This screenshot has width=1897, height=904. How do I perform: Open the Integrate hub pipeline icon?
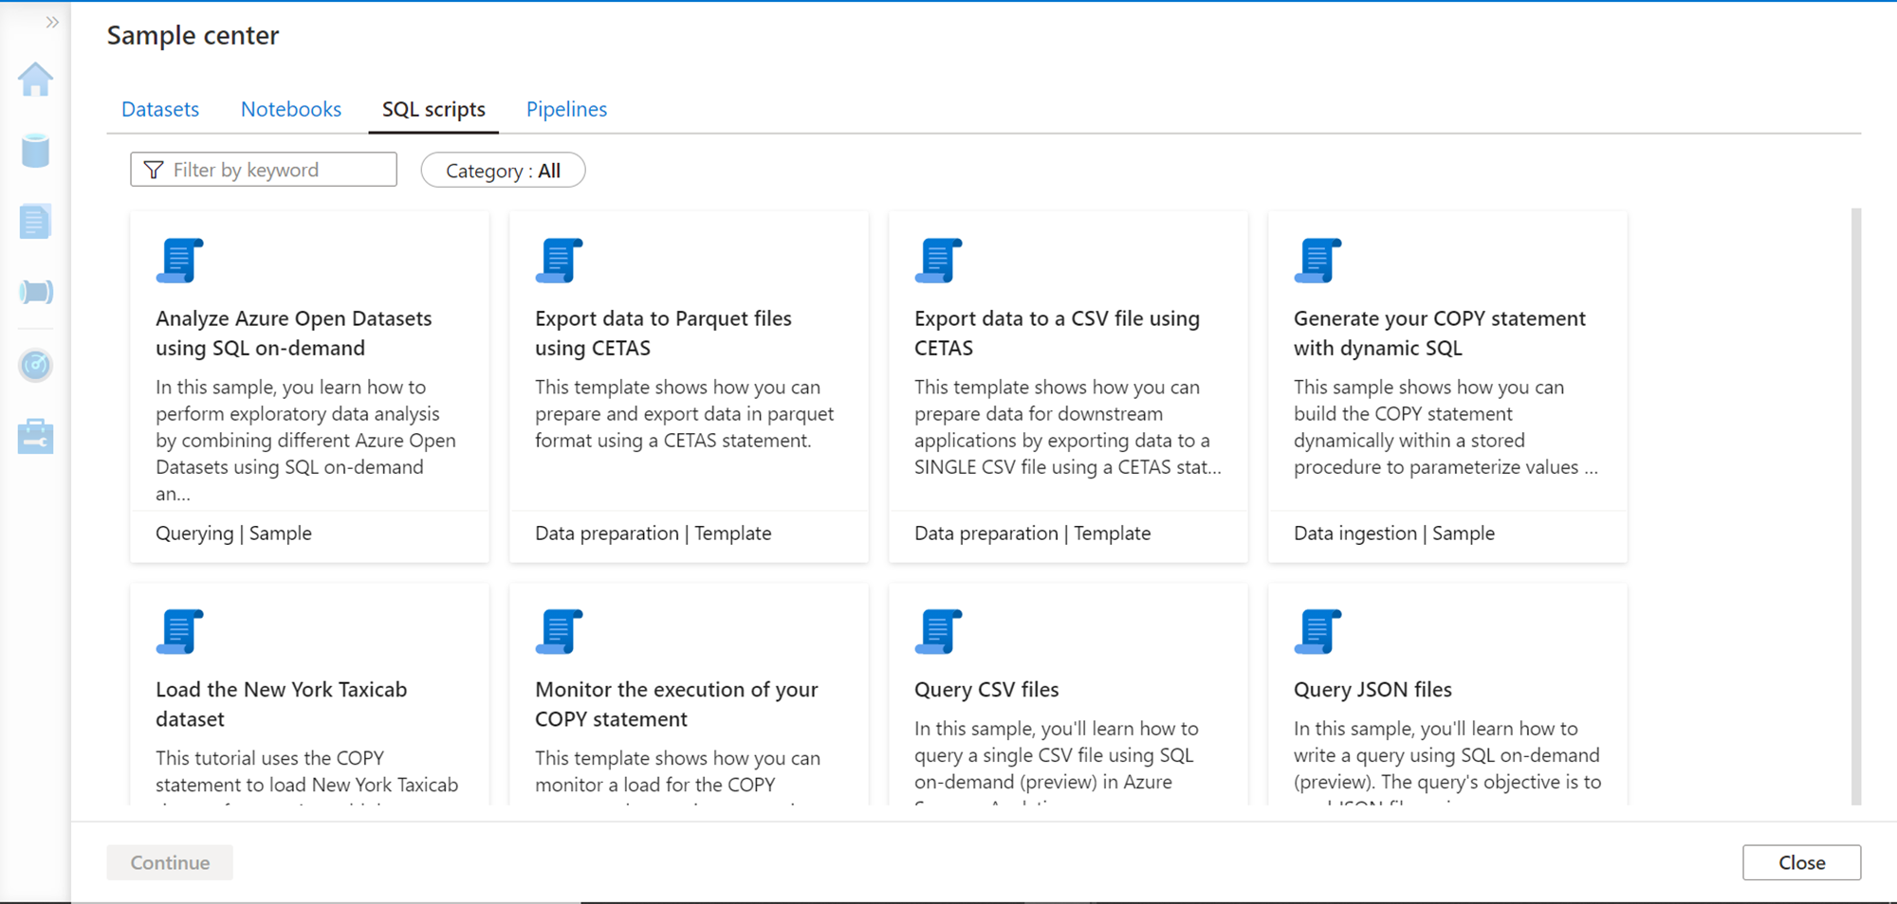[x=35, y=292]
